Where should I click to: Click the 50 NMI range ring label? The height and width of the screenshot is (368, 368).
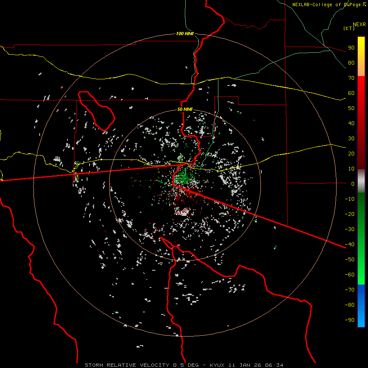[185, 109]
